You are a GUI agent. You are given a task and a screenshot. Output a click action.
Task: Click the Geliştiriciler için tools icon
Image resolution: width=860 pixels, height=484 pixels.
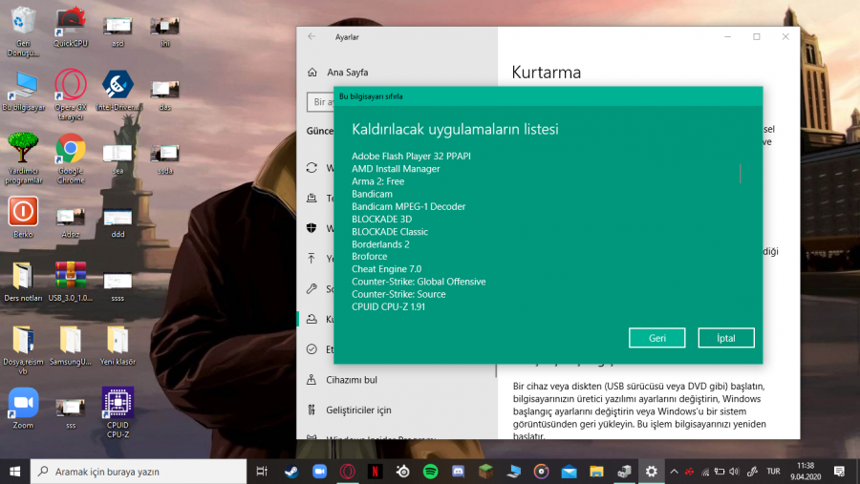pyautogui.click(x=312, y=410)
